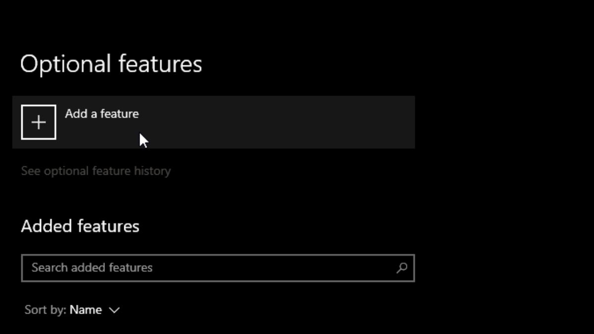Click the "Name" sort value

pyautogui.click(x=86, y=310)
